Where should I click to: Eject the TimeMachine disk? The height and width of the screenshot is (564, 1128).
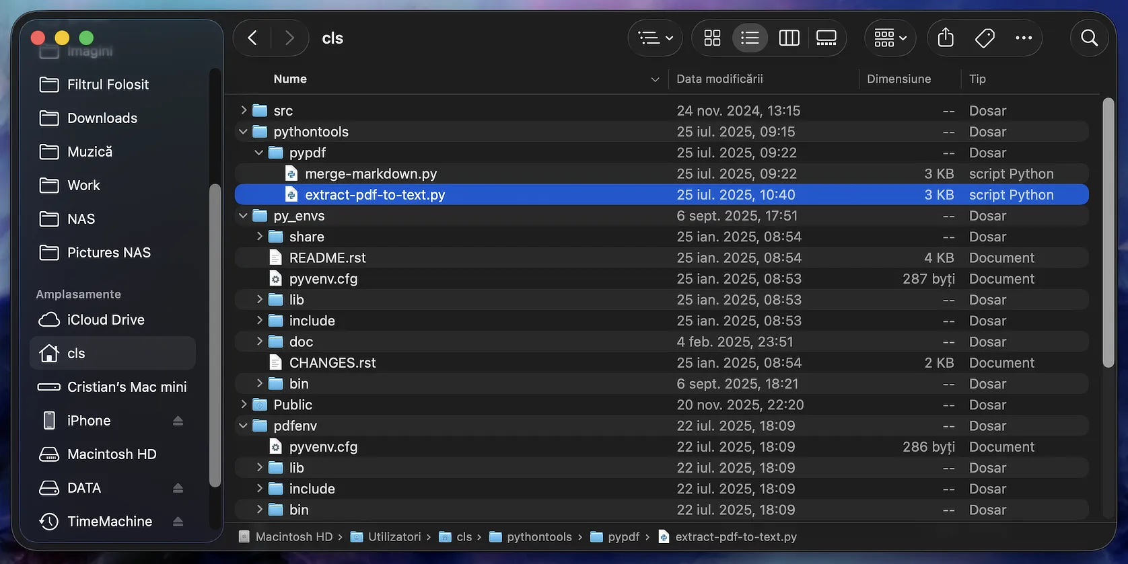pos(178,522)
